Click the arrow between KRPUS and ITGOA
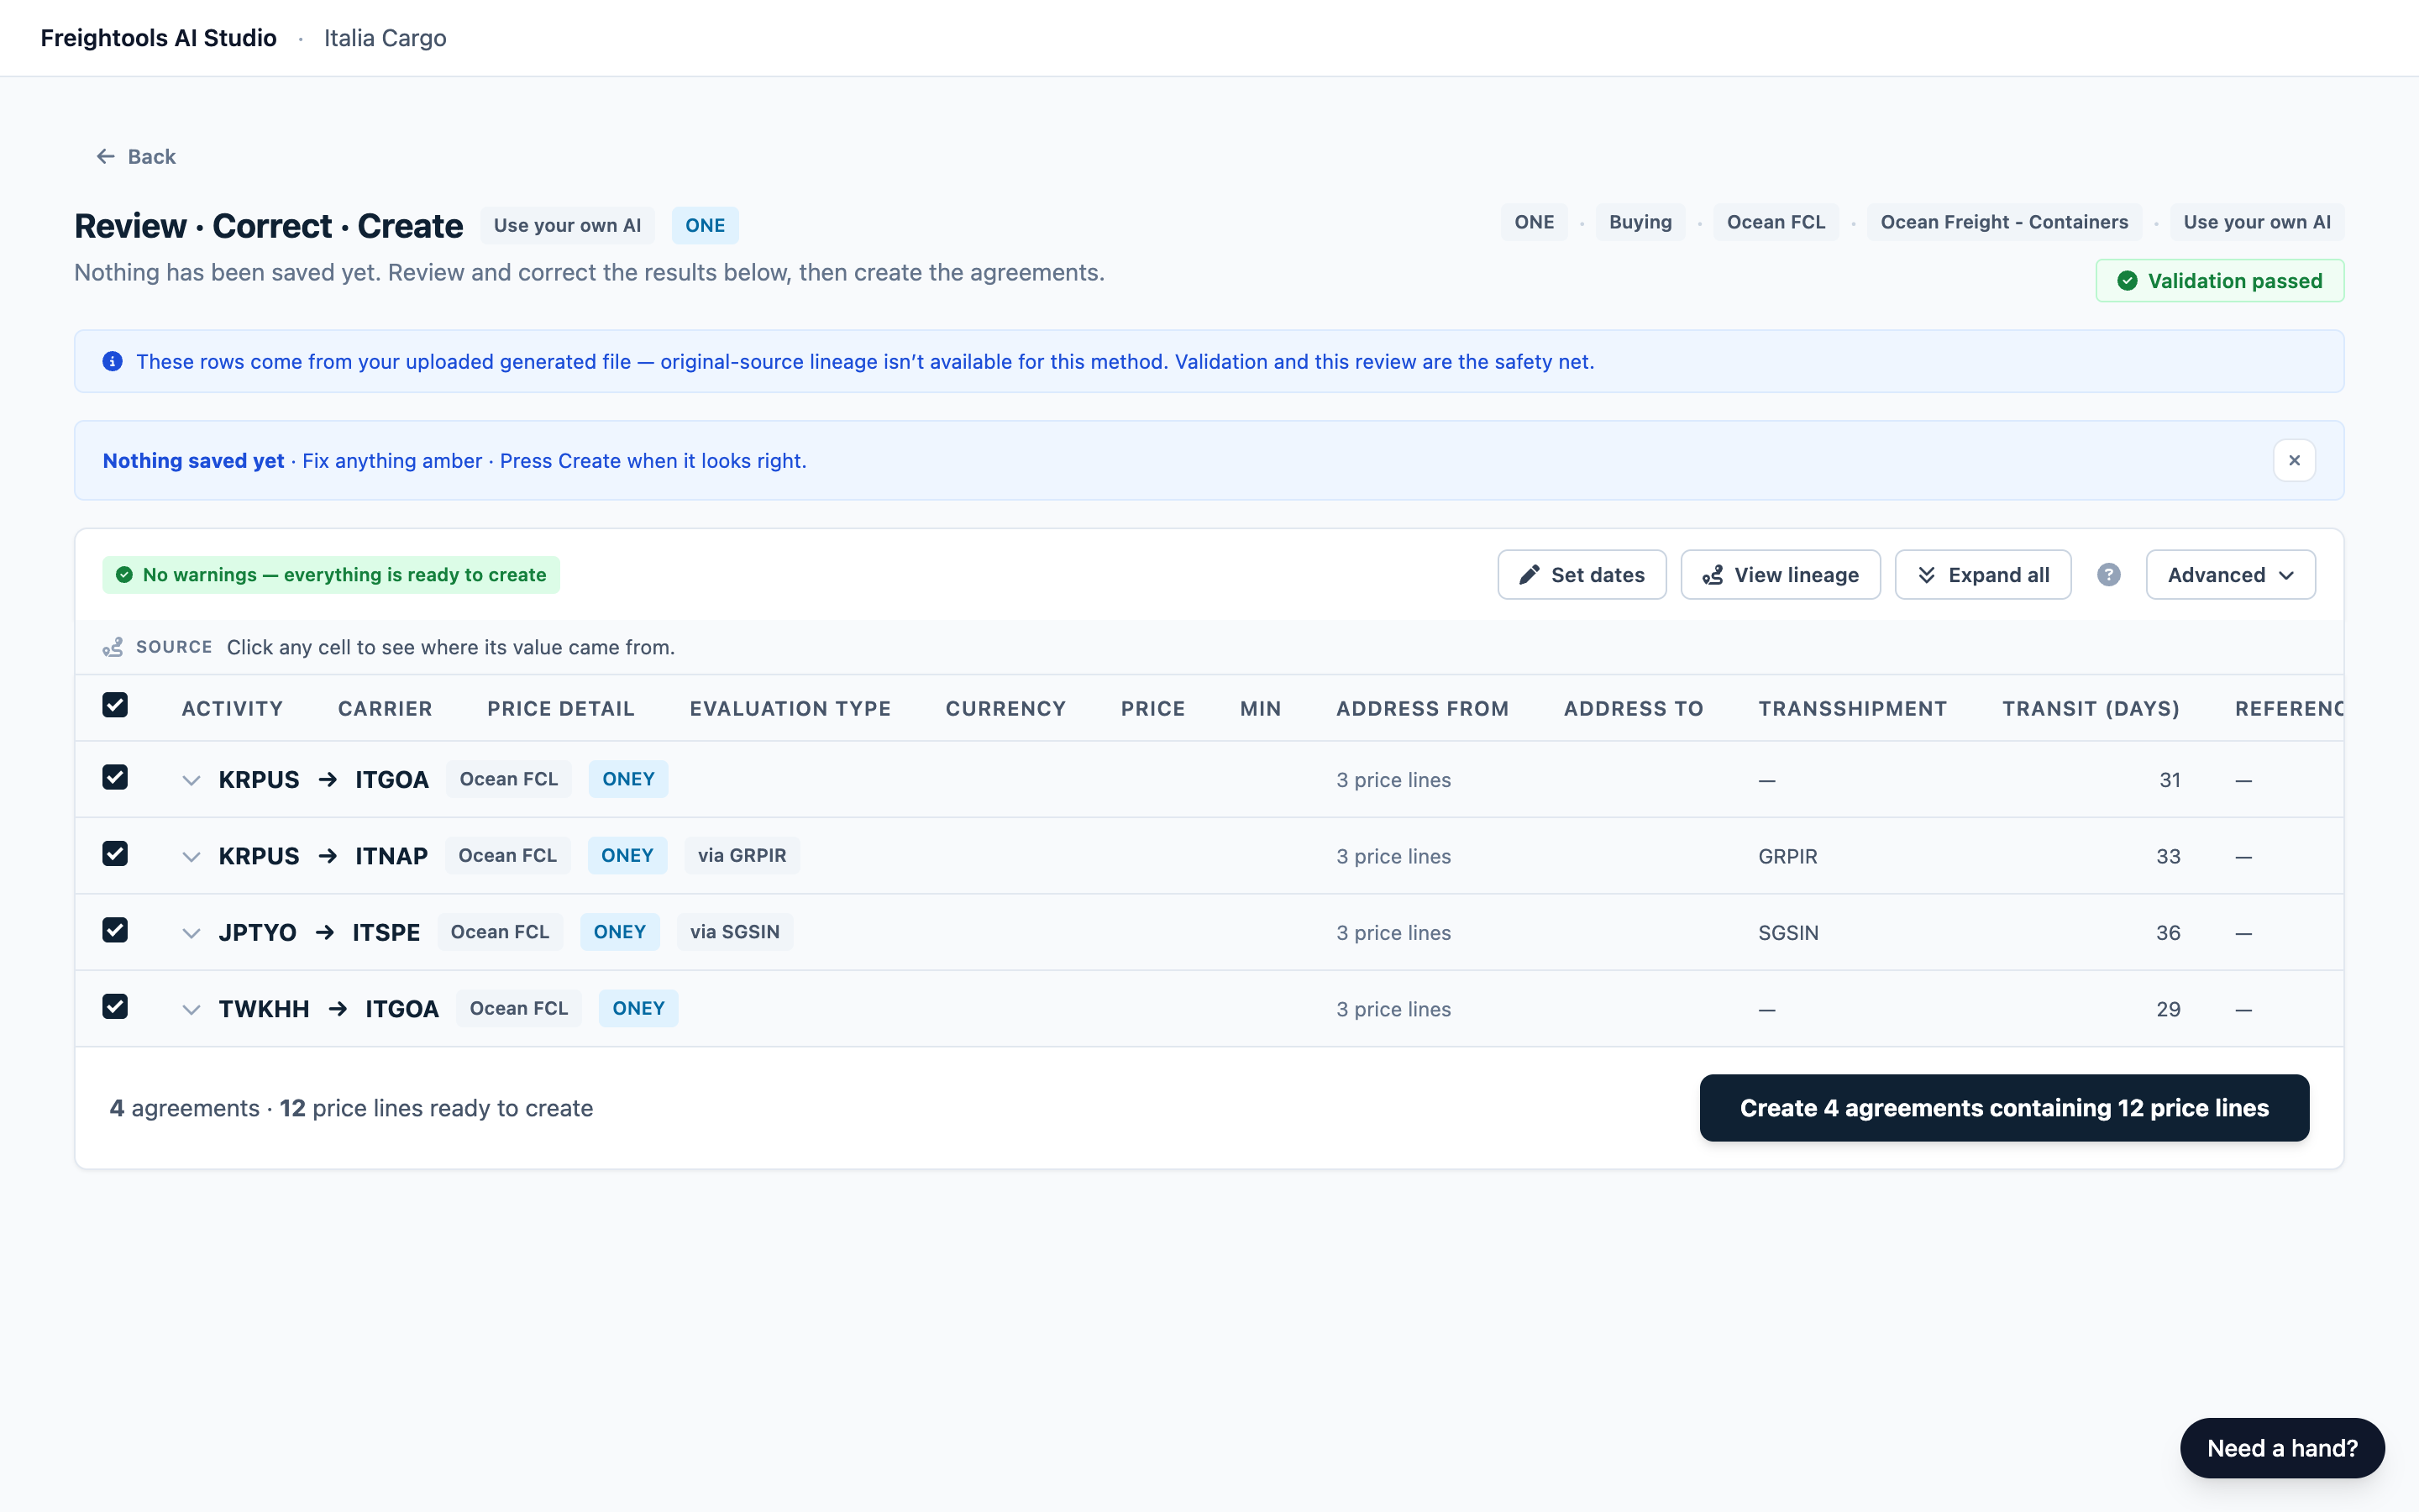The width and height of the screenshot is (2419, 1512). click(x=327, y=779)
